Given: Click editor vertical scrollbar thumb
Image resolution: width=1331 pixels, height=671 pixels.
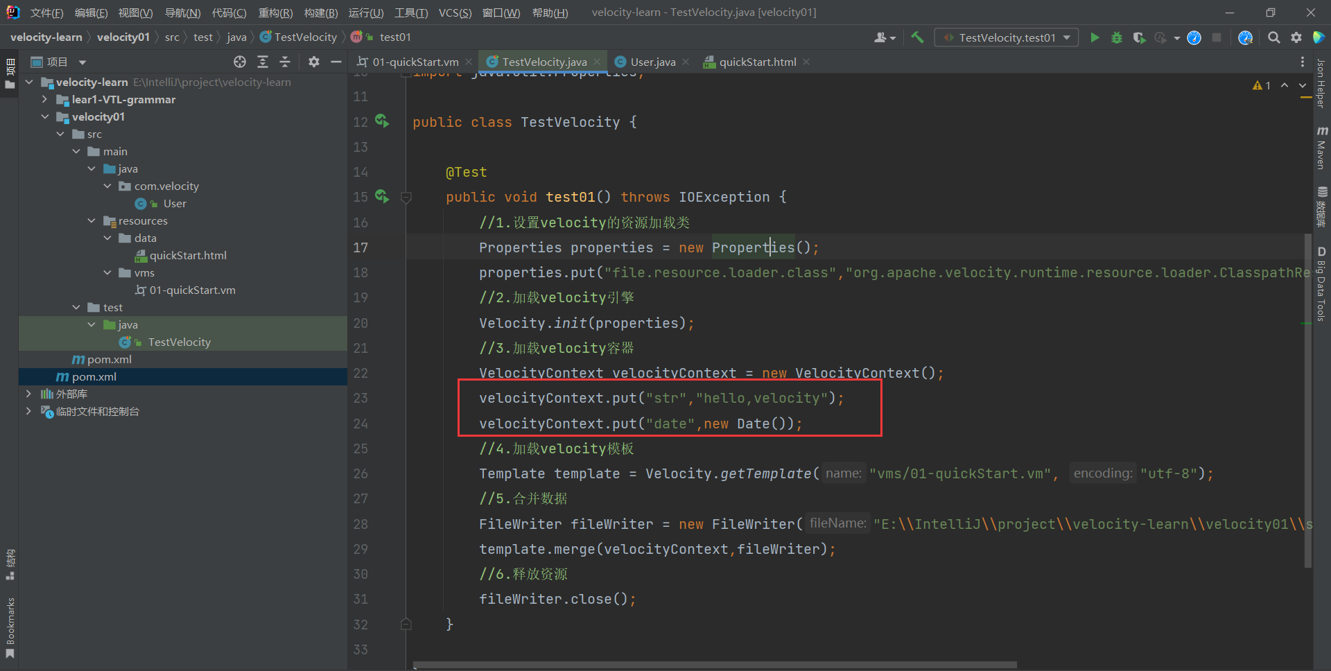Looking at the screenshot, I should point(1308,401).
